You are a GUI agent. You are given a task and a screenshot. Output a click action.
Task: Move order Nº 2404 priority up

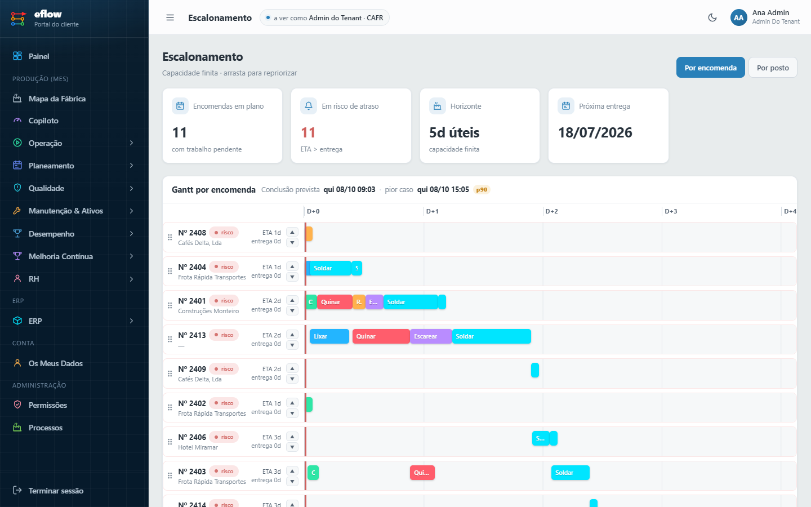292,266
